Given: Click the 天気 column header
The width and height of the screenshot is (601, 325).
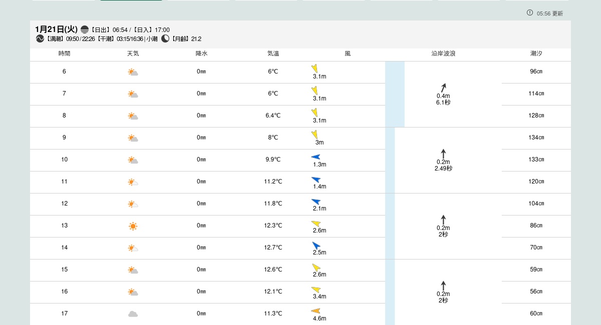Looking at the screenshot, I should tap(133, 53).
